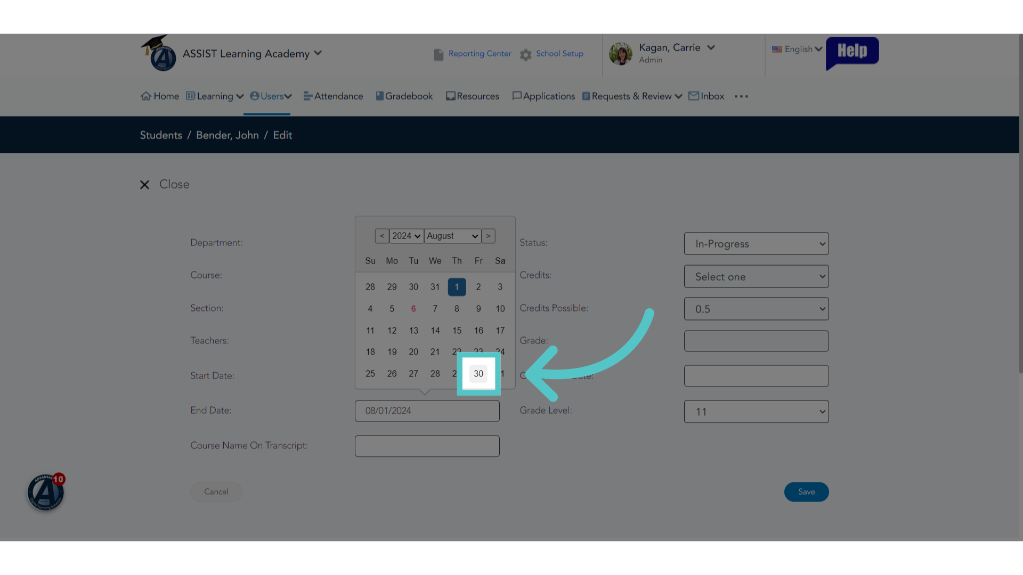Open the Grade Level 11 dropdown

click(756, 412)
